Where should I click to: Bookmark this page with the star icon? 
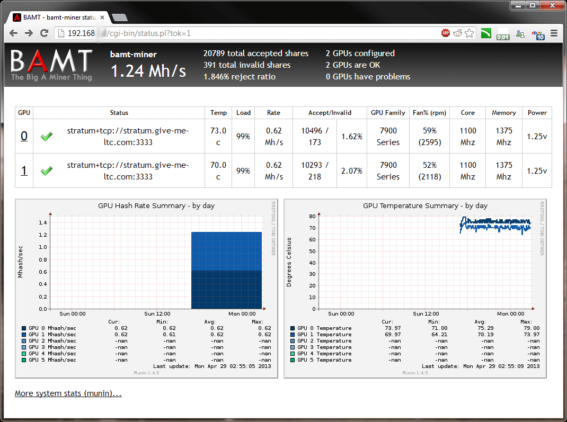tap(469, 33)
